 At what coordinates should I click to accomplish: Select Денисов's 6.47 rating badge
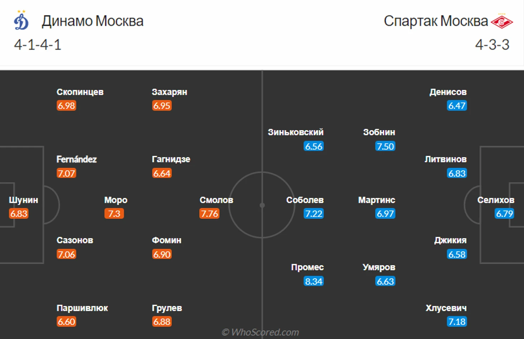(x=457, y=106)
